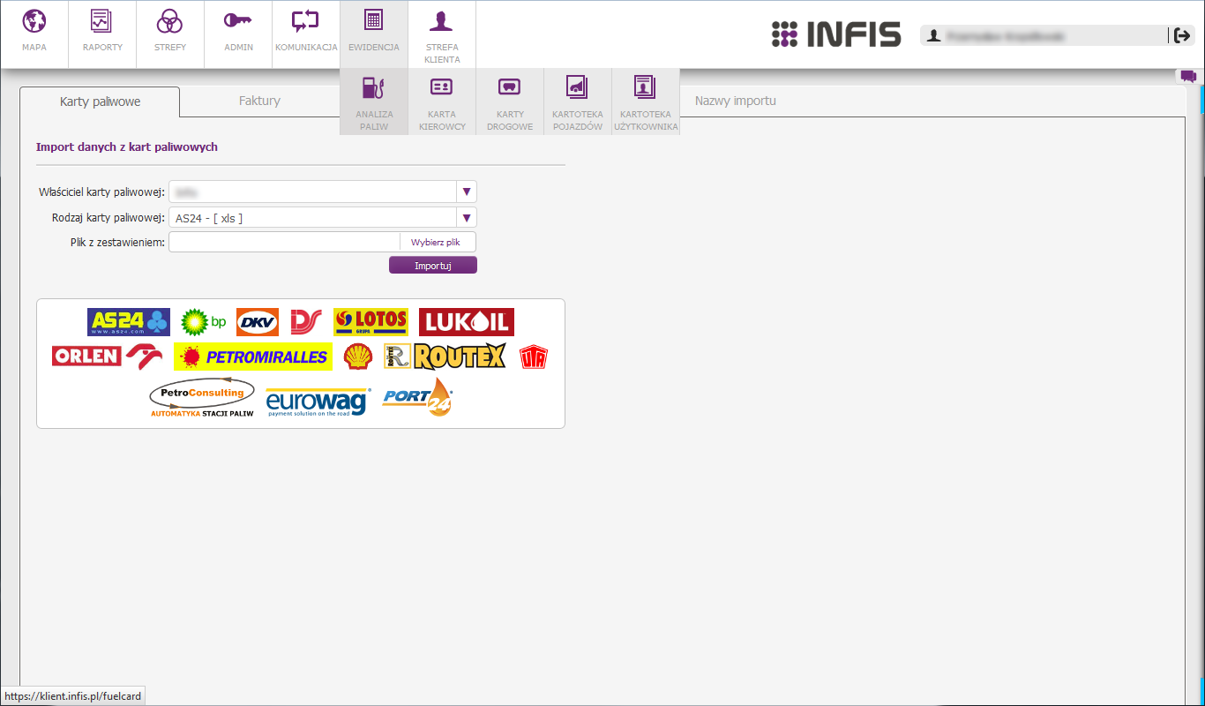
Task: Switch to Faktury tab
Action: pyautogui.click(x=259, y=101)
